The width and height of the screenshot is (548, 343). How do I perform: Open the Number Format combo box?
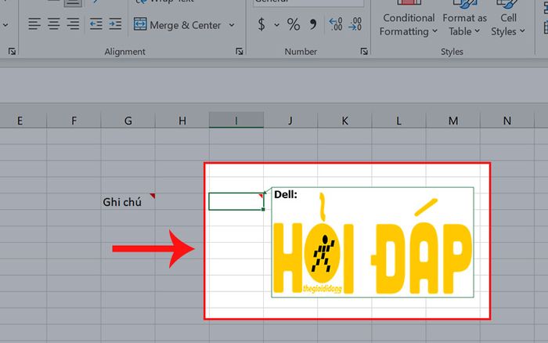pyautogui.click(x=308, y=3)
